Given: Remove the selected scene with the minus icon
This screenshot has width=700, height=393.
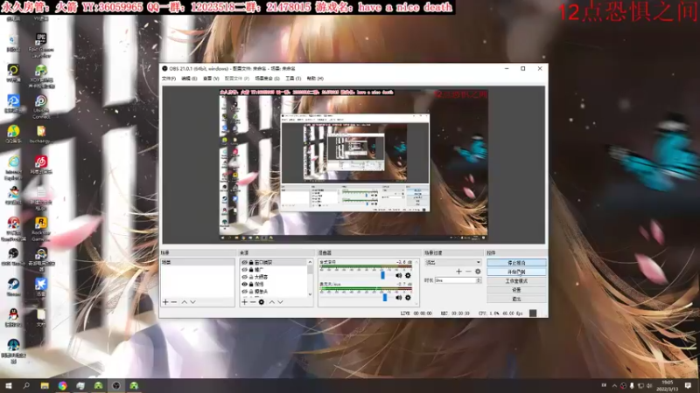Looking at the screenshot, I should [174, 302].
